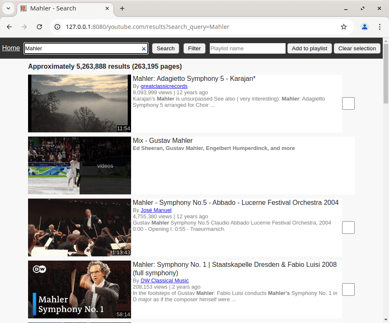
Task: Click the Search button
Action: point(165,49)
